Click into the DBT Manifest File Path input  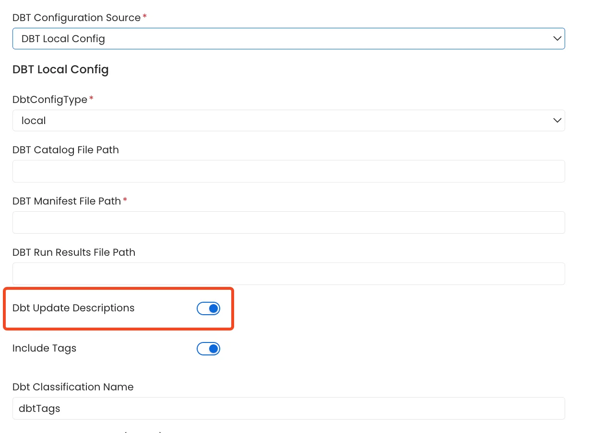pyautogui.click(x=288, y=223)
